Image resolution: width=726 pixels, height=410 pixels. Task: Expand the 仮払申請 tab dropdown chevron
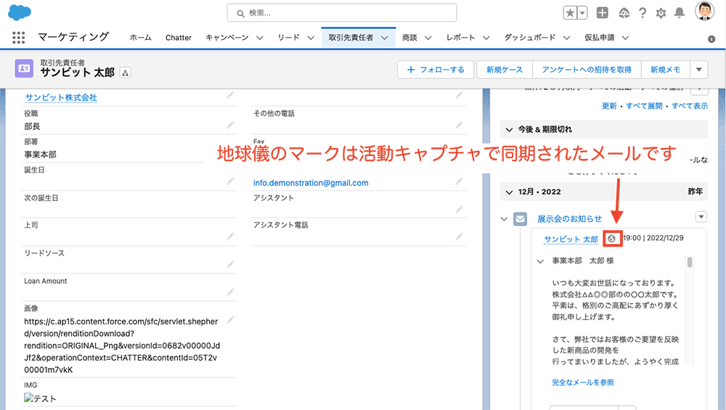626,38
